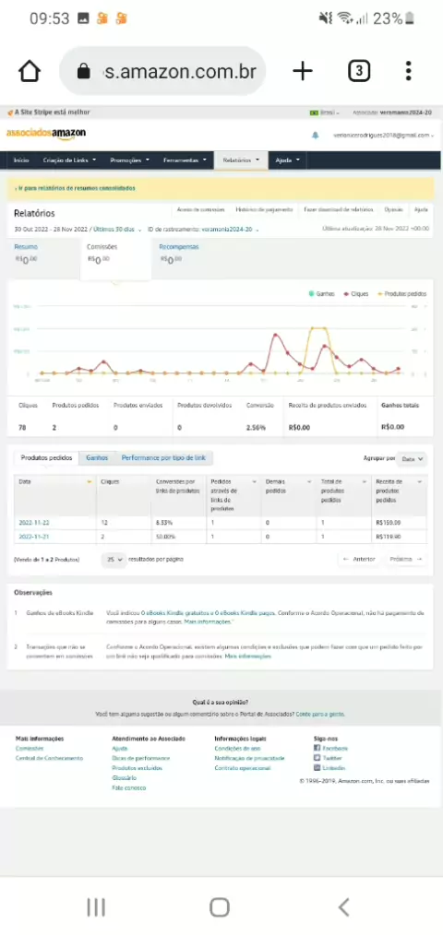This screenshot has height=935, width=443.
Task: Sort by Receita de produtos pedidos column
Action: pos(420,481)
